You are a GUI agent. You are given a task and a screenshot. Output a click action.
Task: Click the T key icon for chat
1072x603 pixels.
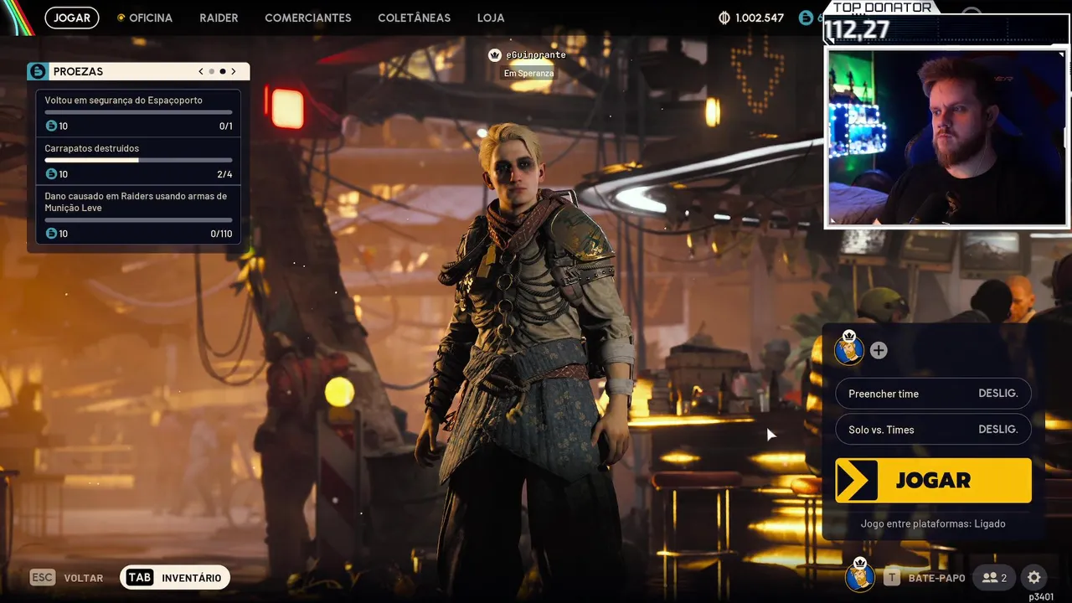pyautogui.click(x=892, y=578)
